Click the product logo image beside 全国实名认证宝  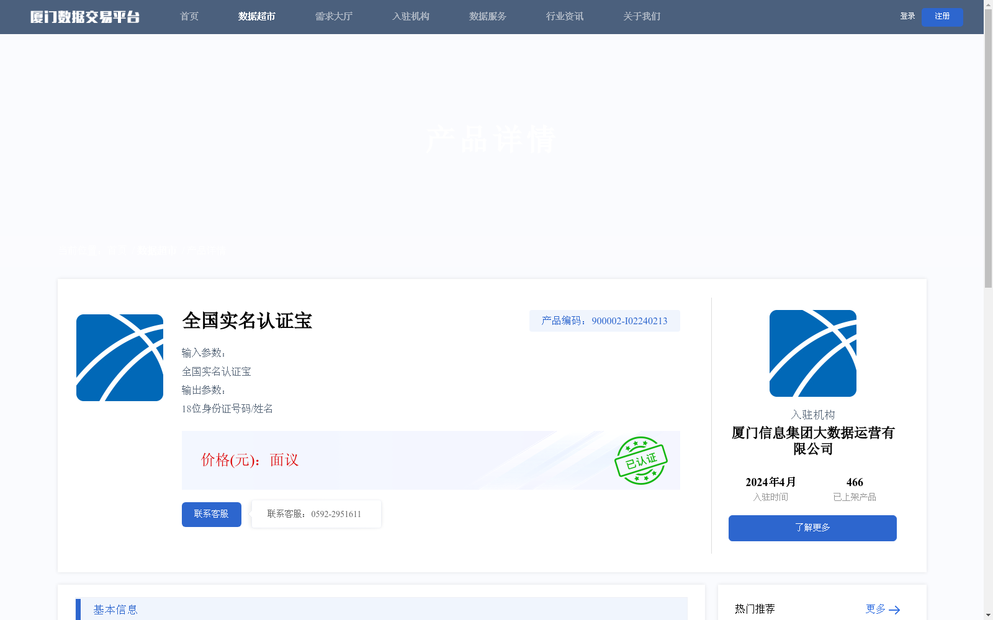coord(120,358)
